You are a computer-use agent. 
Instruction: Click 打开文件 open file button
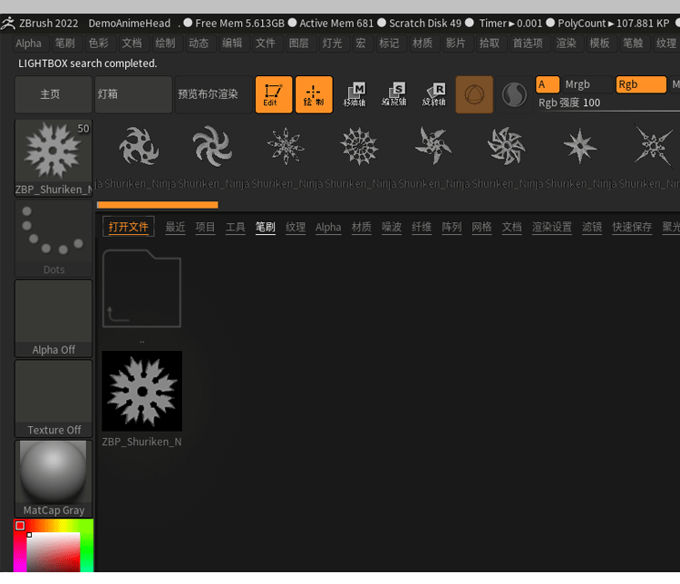(x=129, y=227)
